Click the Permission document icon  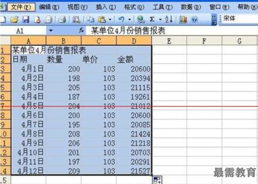click(x=37, y=20)
